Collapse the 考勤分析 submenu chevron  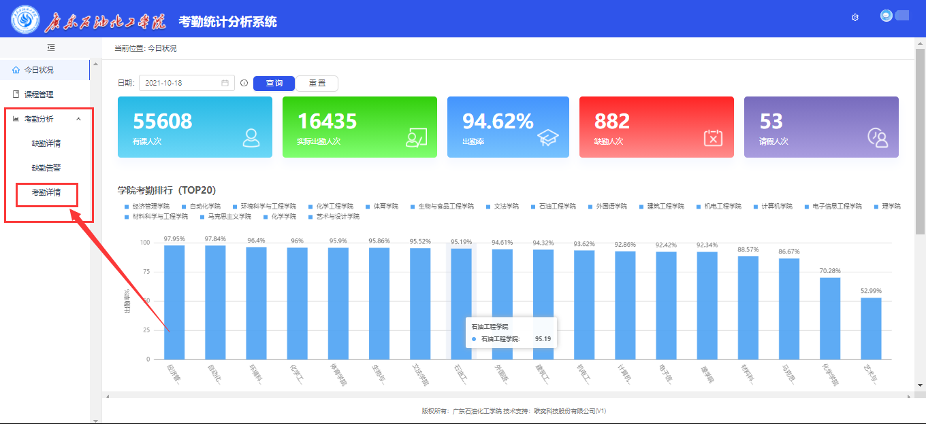(78, 119)
